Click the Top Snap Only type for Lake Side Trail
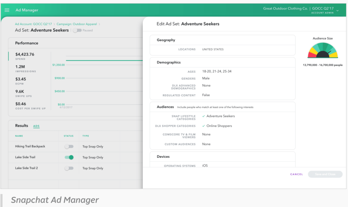Viewport: 348px width, 207px height. click(93, 157)
